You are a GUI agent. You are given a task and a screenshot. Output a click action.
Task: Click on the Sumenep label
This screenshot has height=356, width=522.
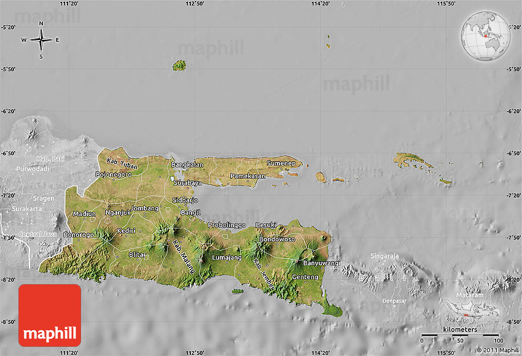[x=281, y=163]
